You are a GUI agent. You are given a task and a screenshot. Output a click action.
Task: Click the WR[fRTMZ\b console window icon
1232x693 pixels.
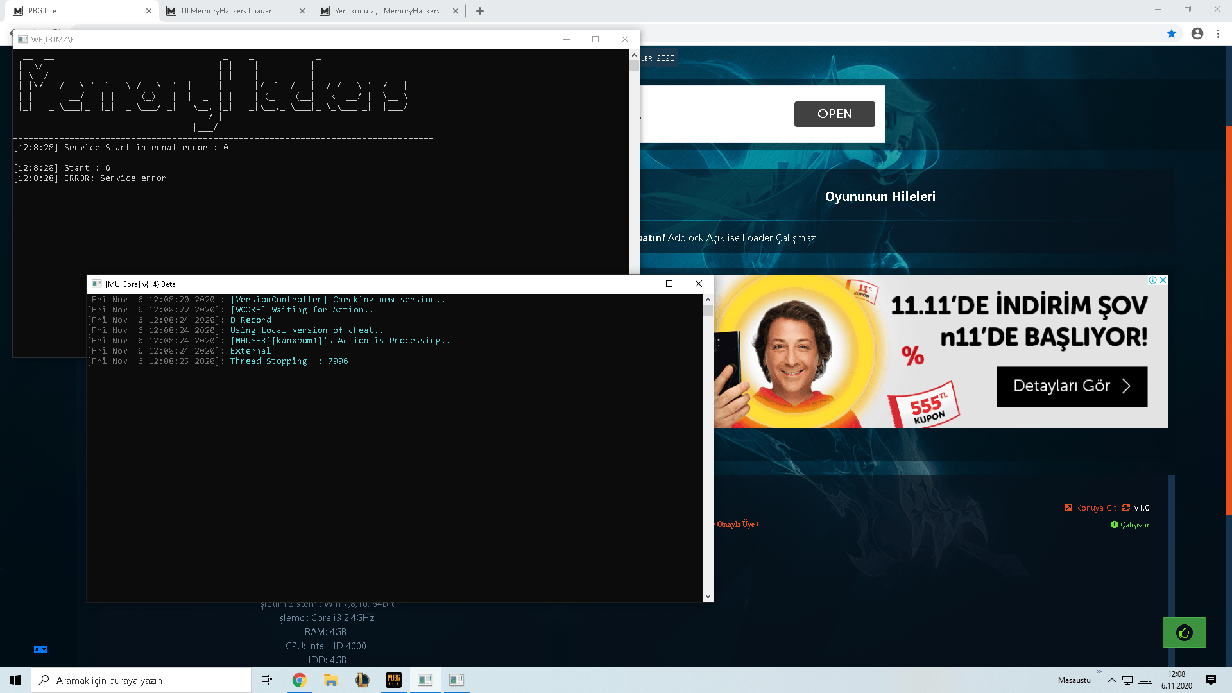pyautogui.click(x=23, y=39)
